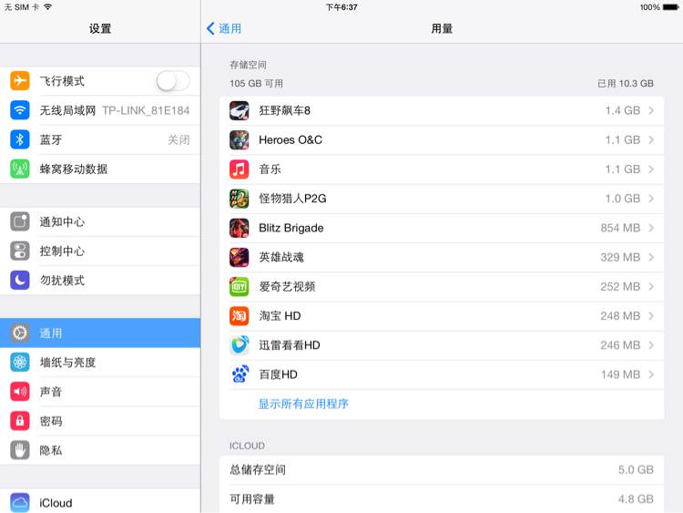Tap the Do Not Disturb moon icon
The image size is (683, 513).
[x=20, y=281]
